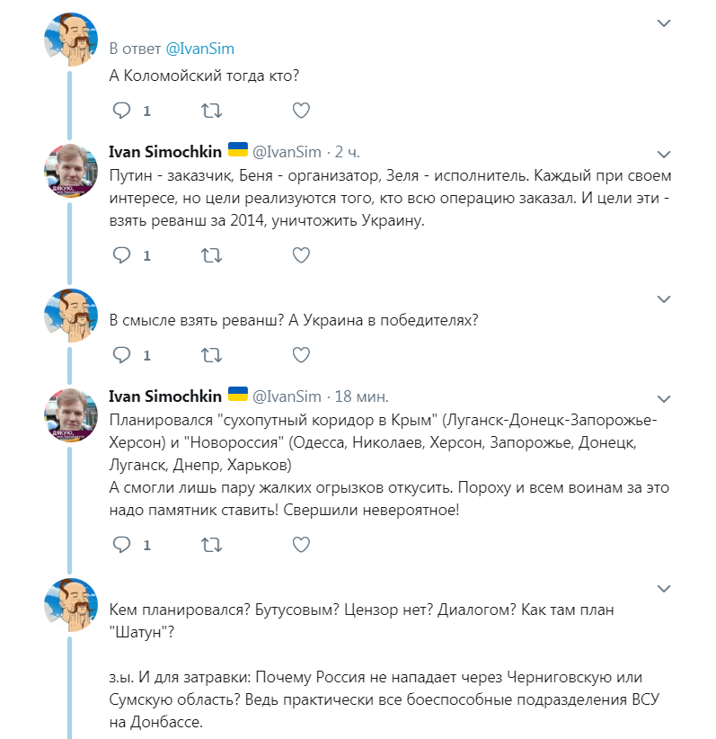Reply to the tweet starting with Путин - заказчик

[121, 255]
